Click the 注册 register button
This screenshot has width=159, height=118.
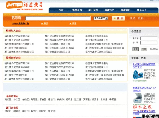(x=144, y=49)
